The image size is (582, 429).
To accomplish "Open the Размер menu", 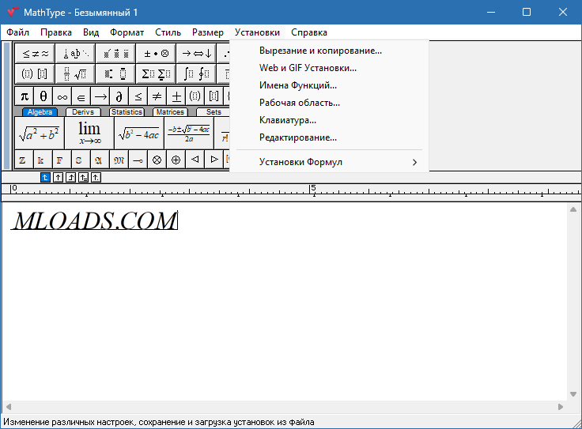I will click(208, 32).
